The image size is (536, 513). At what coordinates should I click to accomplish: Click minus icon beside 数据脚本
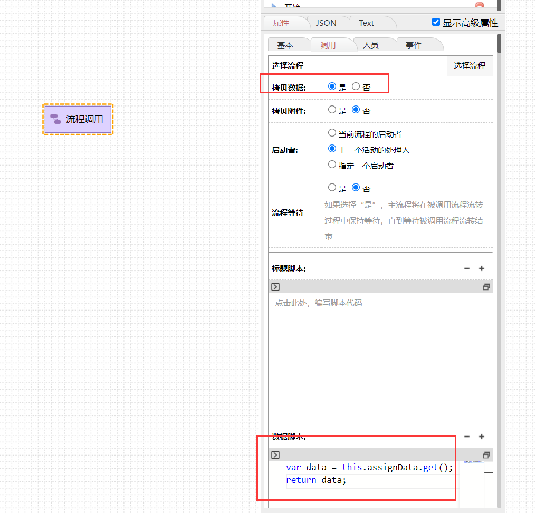[x=467, y=437]
